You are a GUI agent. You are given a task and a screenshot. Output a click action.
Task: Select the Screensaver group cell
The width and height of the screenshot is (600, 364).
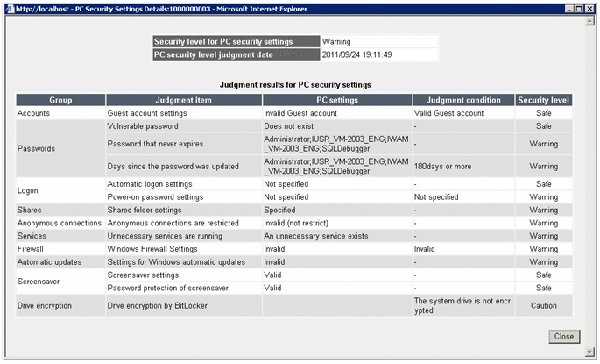click(x=60, y=282)
